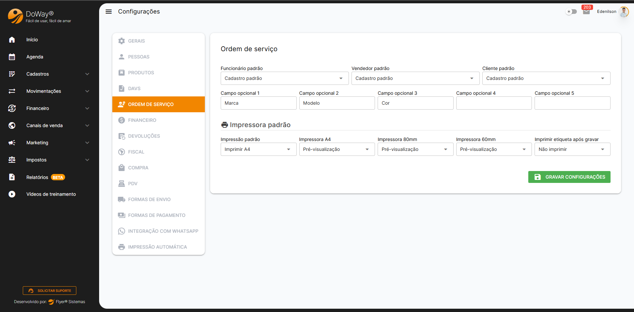Viewport: 634px width, 312px height.
Task: Expand the Cadastros sidebar menu
Action: coord(50,74)
